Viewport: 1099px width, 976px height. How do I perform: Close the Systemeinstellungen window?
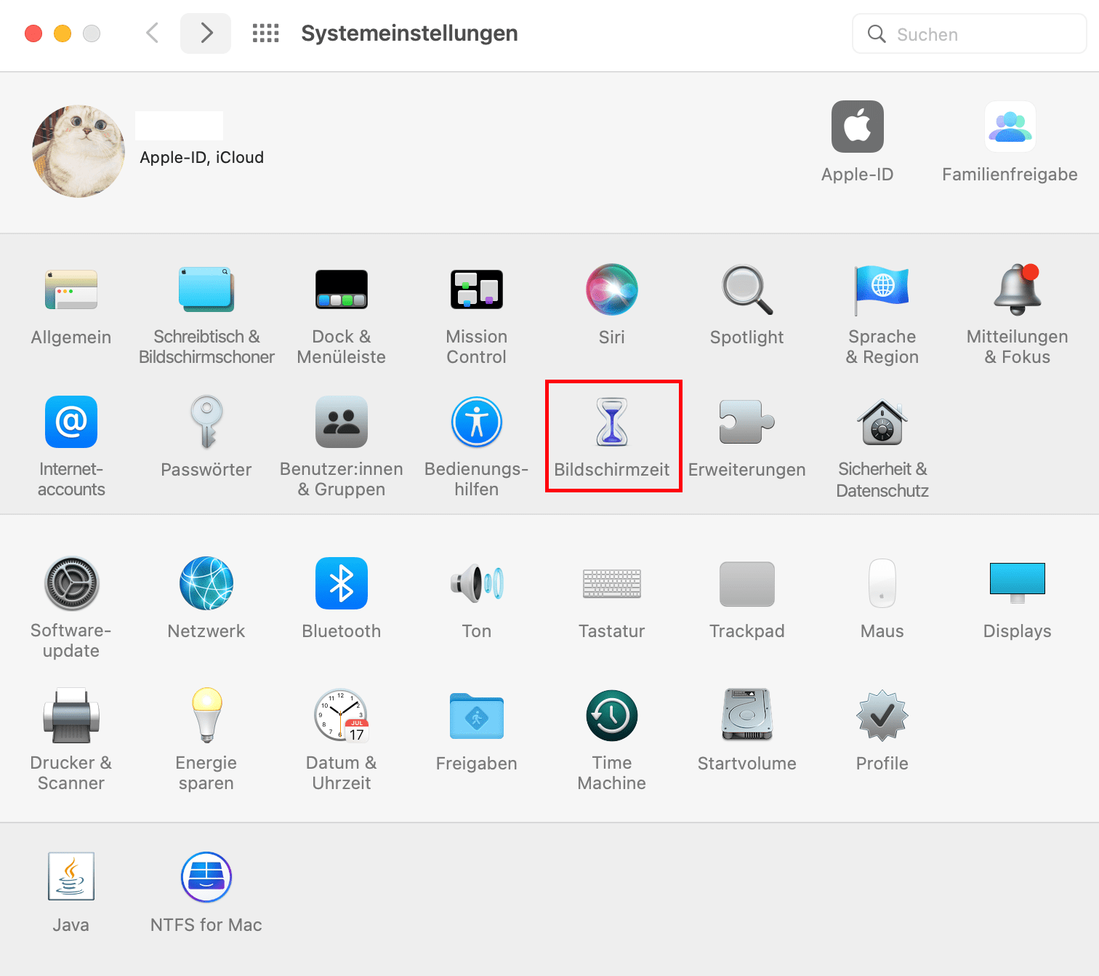pos(33,33)
